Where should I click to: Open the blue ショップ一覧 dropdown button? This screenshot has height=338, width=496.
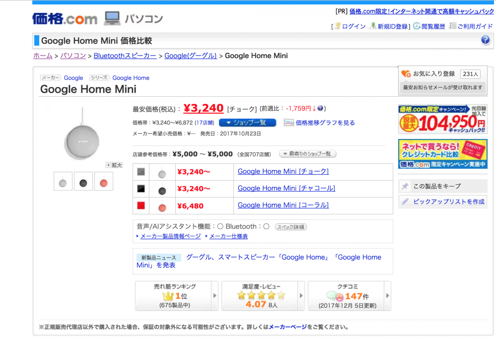[x=247, y=123]
